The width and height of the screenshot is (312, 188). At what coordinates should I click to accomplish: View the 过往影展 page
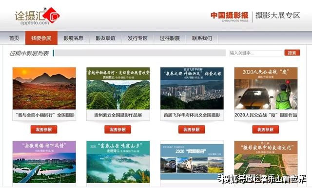pos(170,38)
